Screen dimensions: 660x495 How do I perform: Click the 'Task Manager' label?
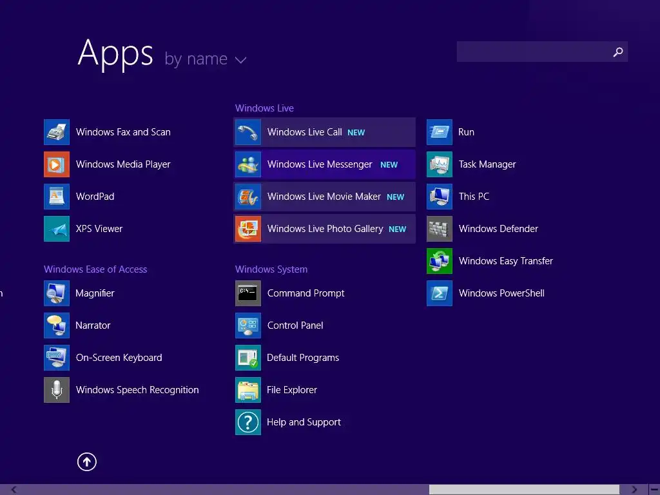tap(487, 164)
